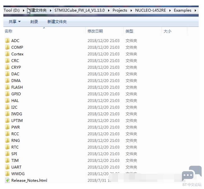Click the HAL folder icon
Viewport: 204px width, 189px height.
click(7, 100)
